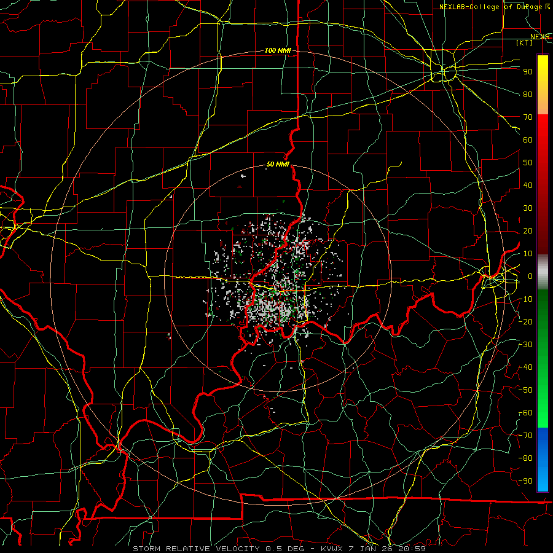The width and height of the screenshot is (553, 553).
Task: Select the 70 value on the velocity scale
Action: [x=528, y=117]
